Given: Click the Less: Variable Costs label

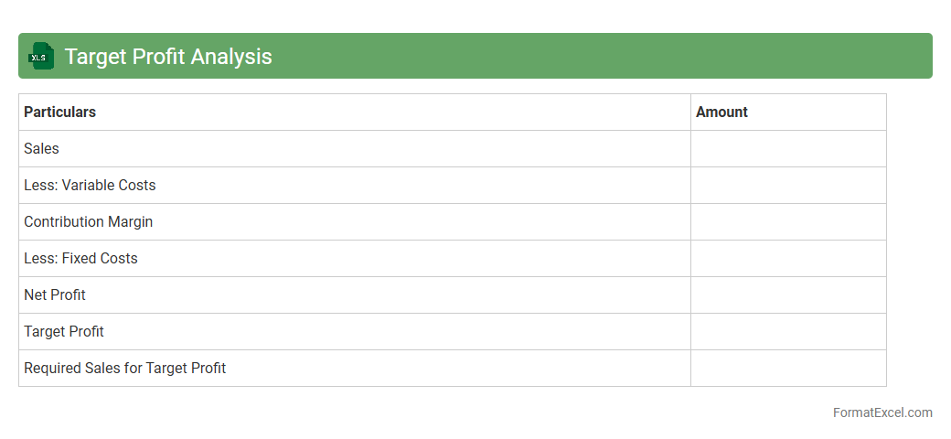Looking at the screenshot, I should (90, 185).
